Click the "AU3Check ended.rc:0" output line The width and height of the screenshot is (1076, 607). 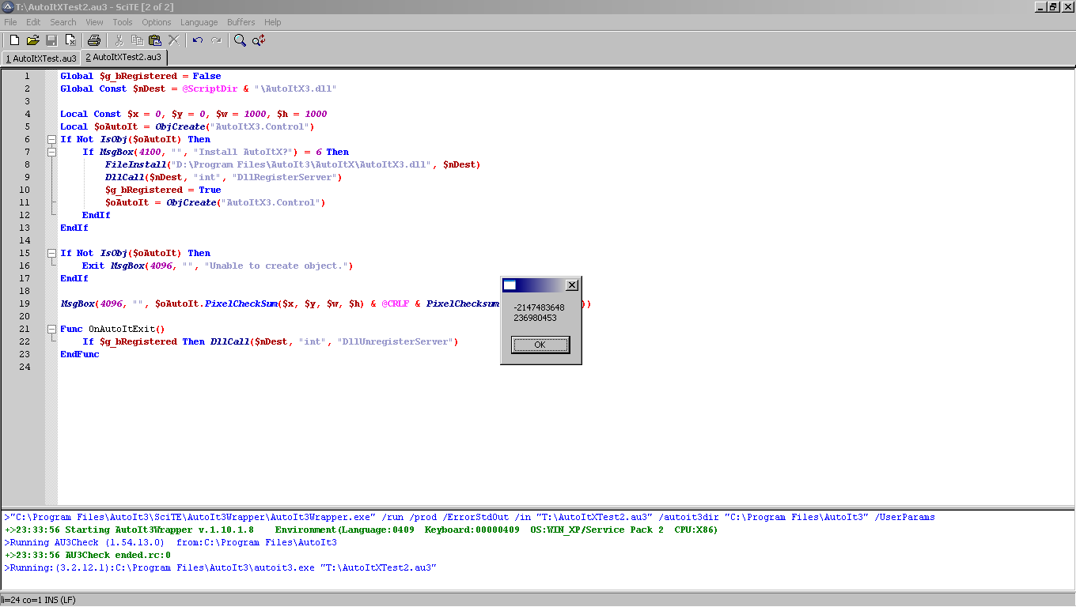coord(87,555)
